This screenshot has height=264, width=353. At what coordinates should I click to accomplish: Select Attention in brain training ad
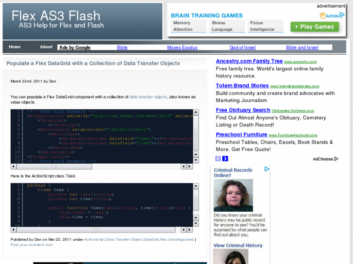188,30
